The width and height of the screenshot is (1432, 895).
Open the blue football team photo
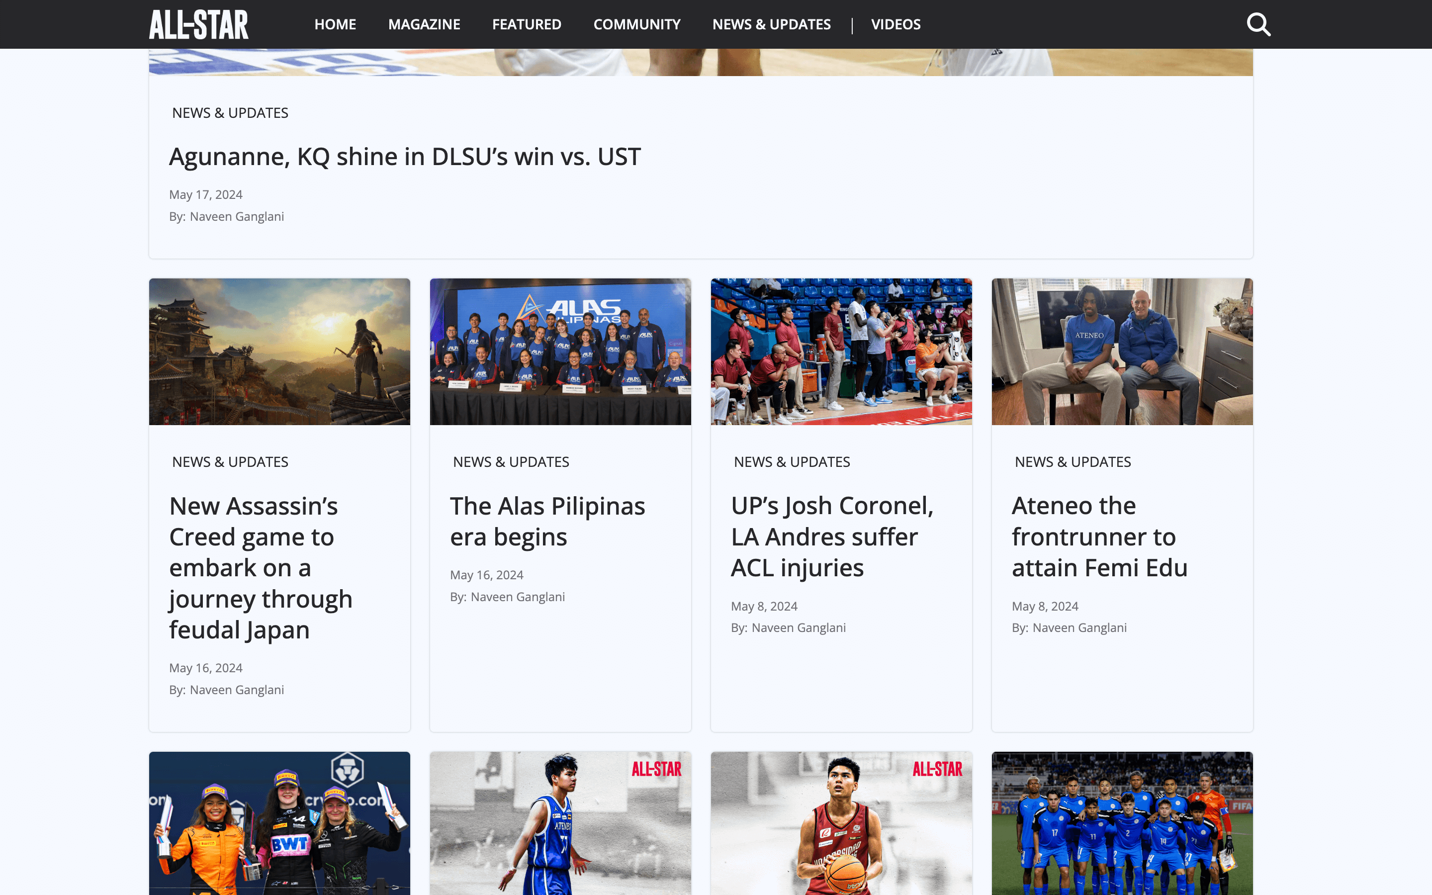[x=1122, y=823]
